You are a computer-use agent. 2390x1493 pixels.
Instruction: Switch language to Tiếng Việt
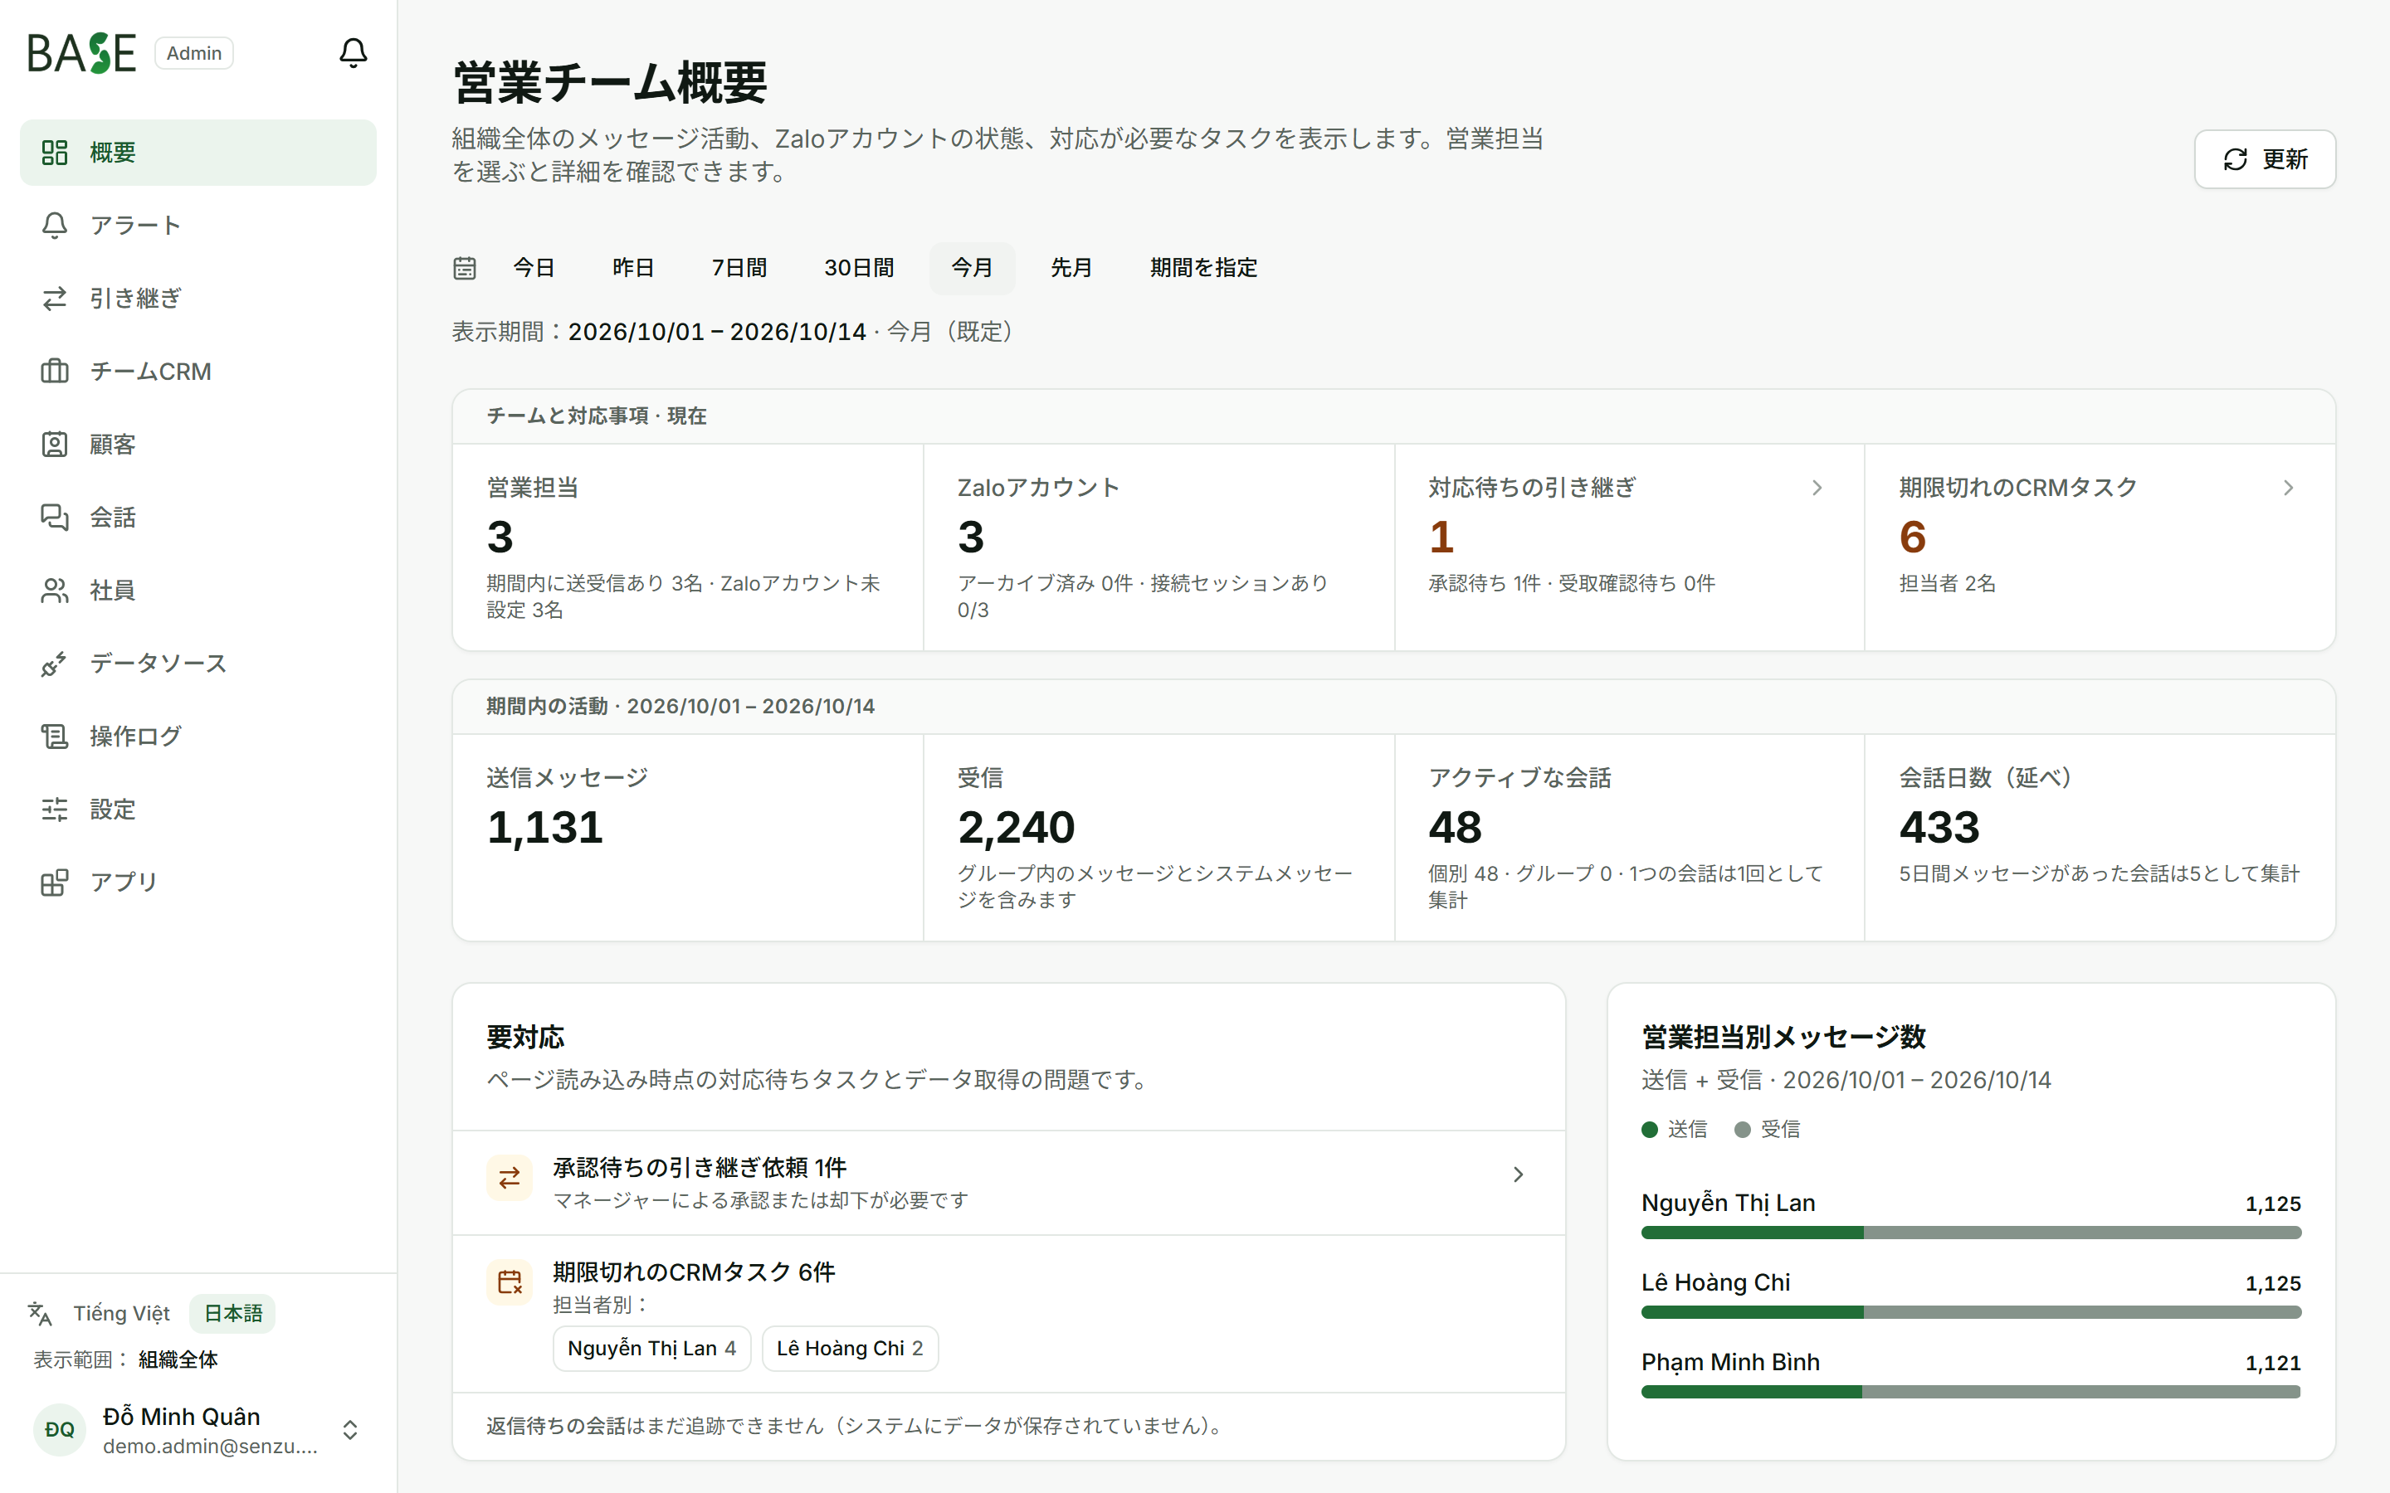click(121, 1313)
